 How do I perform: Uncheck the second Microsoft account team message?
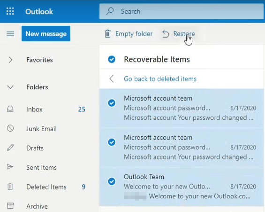112,142
